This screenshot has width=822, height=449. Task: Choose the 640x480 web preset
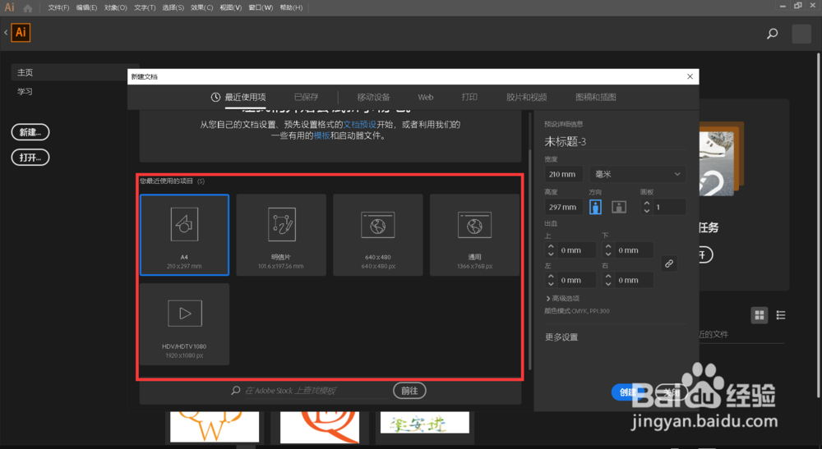pyautogui.click(x=378, y=235)
